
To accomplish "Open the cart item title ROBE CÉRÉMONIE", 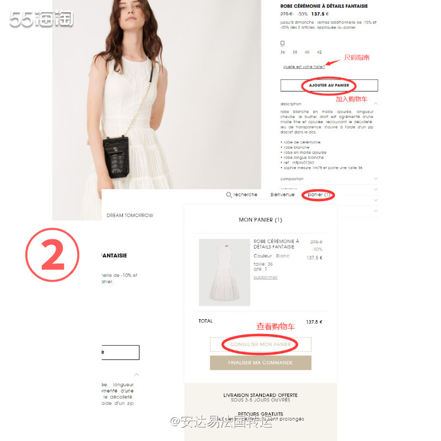I will [x=276, y=244].
